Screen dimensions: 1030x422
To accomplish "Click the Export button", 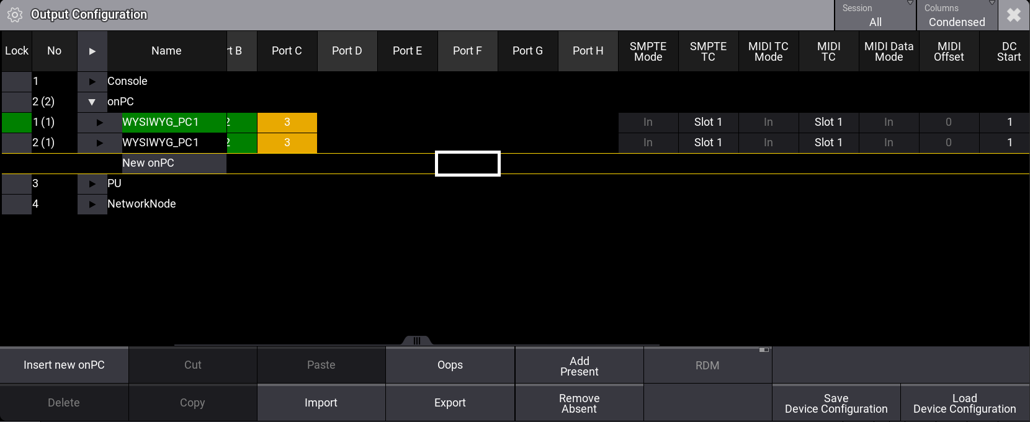I will tap(450, 403).
